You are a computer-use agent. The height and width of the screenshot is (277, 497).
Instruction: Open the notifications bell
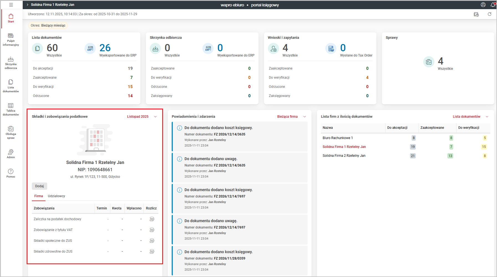tap(493, 5)
